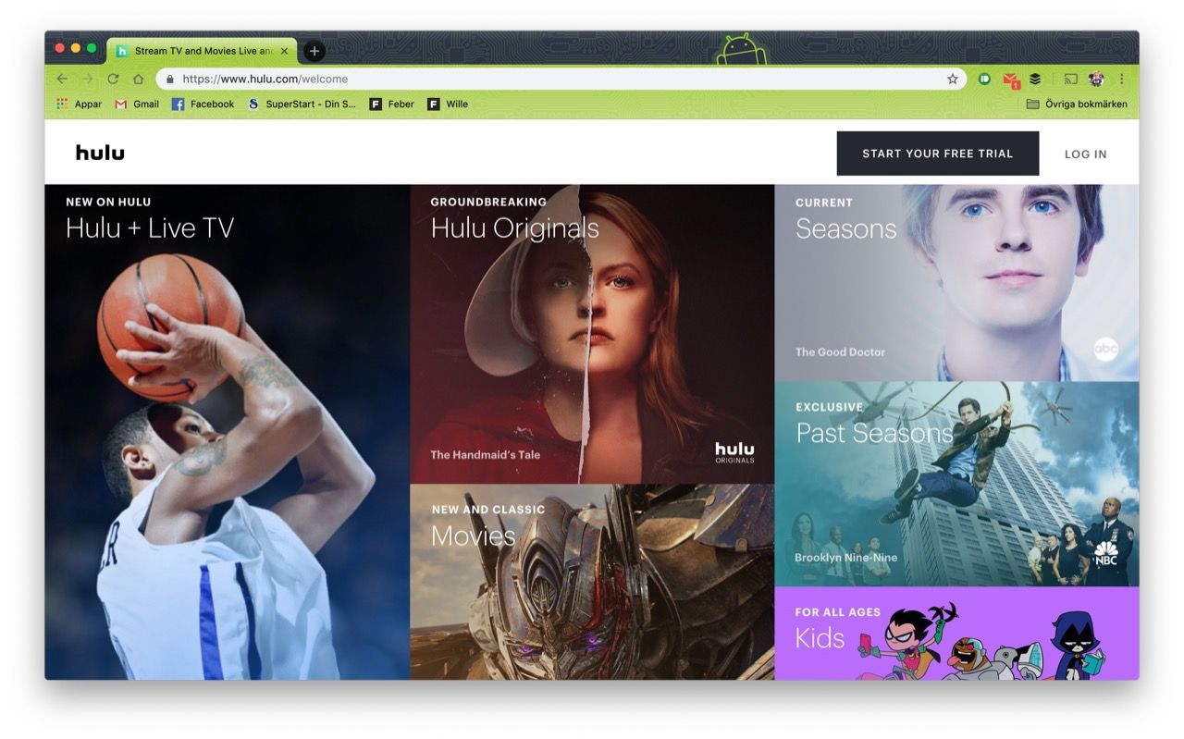This screenshot has height=739, width=1184.
Task: Open the Kids tile
Action: pyautogui.click(x=956, y=634)
